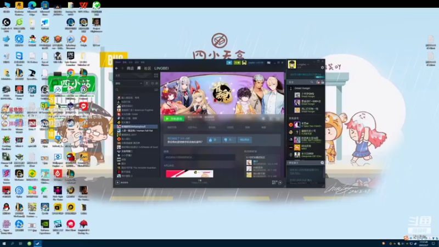Add game to favorites star icon

coord(278,119)
